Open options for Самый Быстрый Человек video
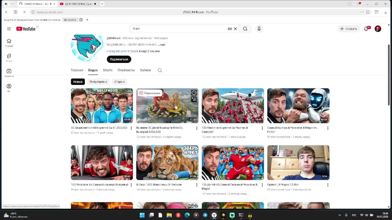392x220 pixels. 328,128
